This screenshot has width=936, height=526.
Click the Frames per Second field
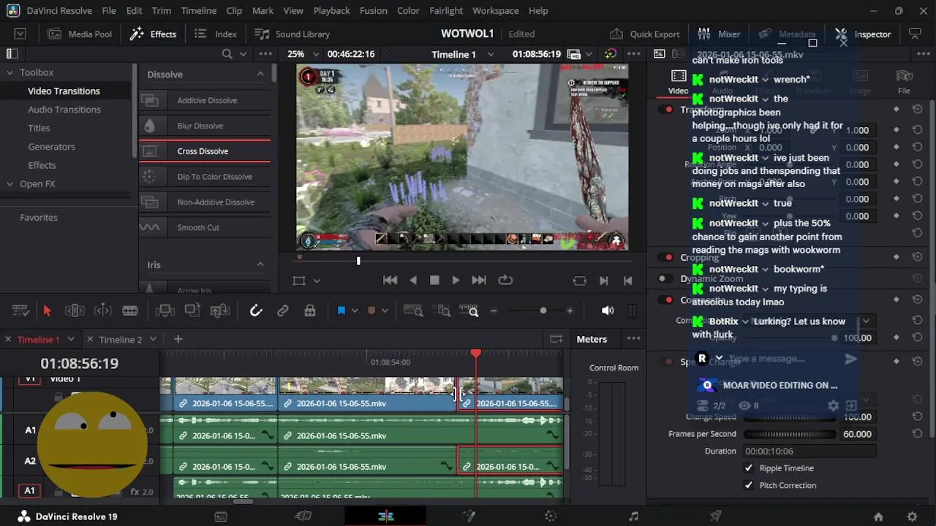(x=857, y=434)
